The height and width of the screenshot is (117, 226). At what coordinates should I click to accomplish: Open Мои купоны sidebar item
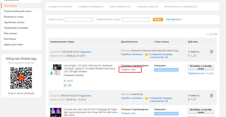click(x=10, y=34)
